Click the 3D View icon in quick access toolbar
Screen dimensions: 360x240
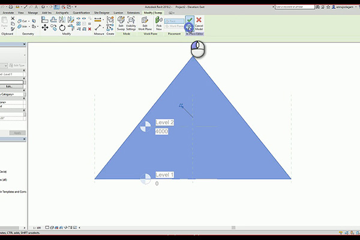[44, 7]
